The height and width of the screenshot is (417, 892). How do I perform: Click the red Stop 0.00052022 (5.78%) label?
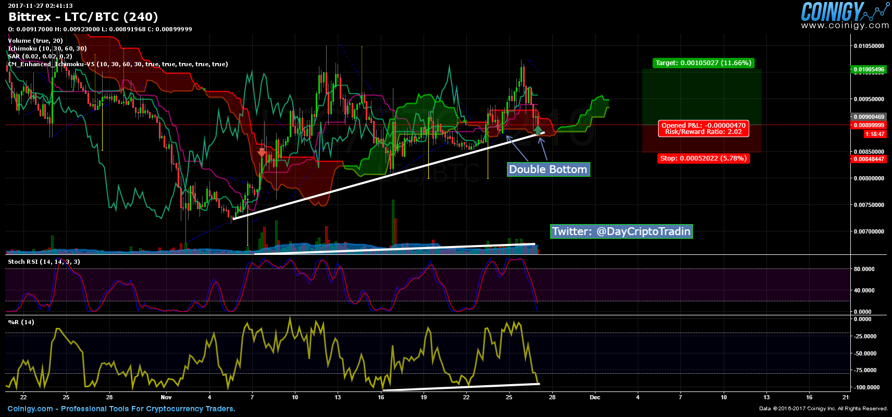tap(703, 158)
